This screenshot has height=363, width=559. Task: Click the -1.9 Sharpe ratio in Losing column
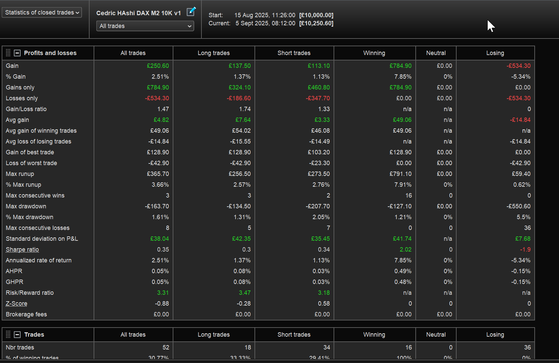[525, 250]
